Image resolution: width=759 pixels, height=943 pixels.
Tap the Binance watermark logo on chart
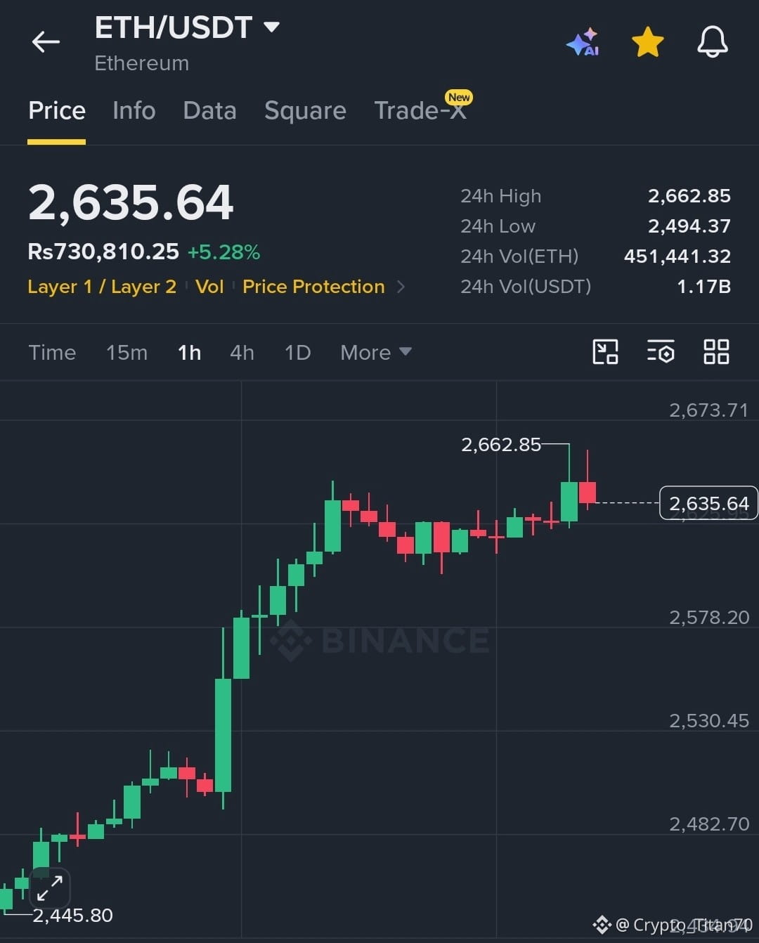(380, 640)
